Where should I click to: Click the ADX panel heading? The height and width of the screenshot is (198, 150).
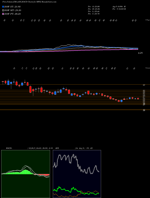pos(57,148)
